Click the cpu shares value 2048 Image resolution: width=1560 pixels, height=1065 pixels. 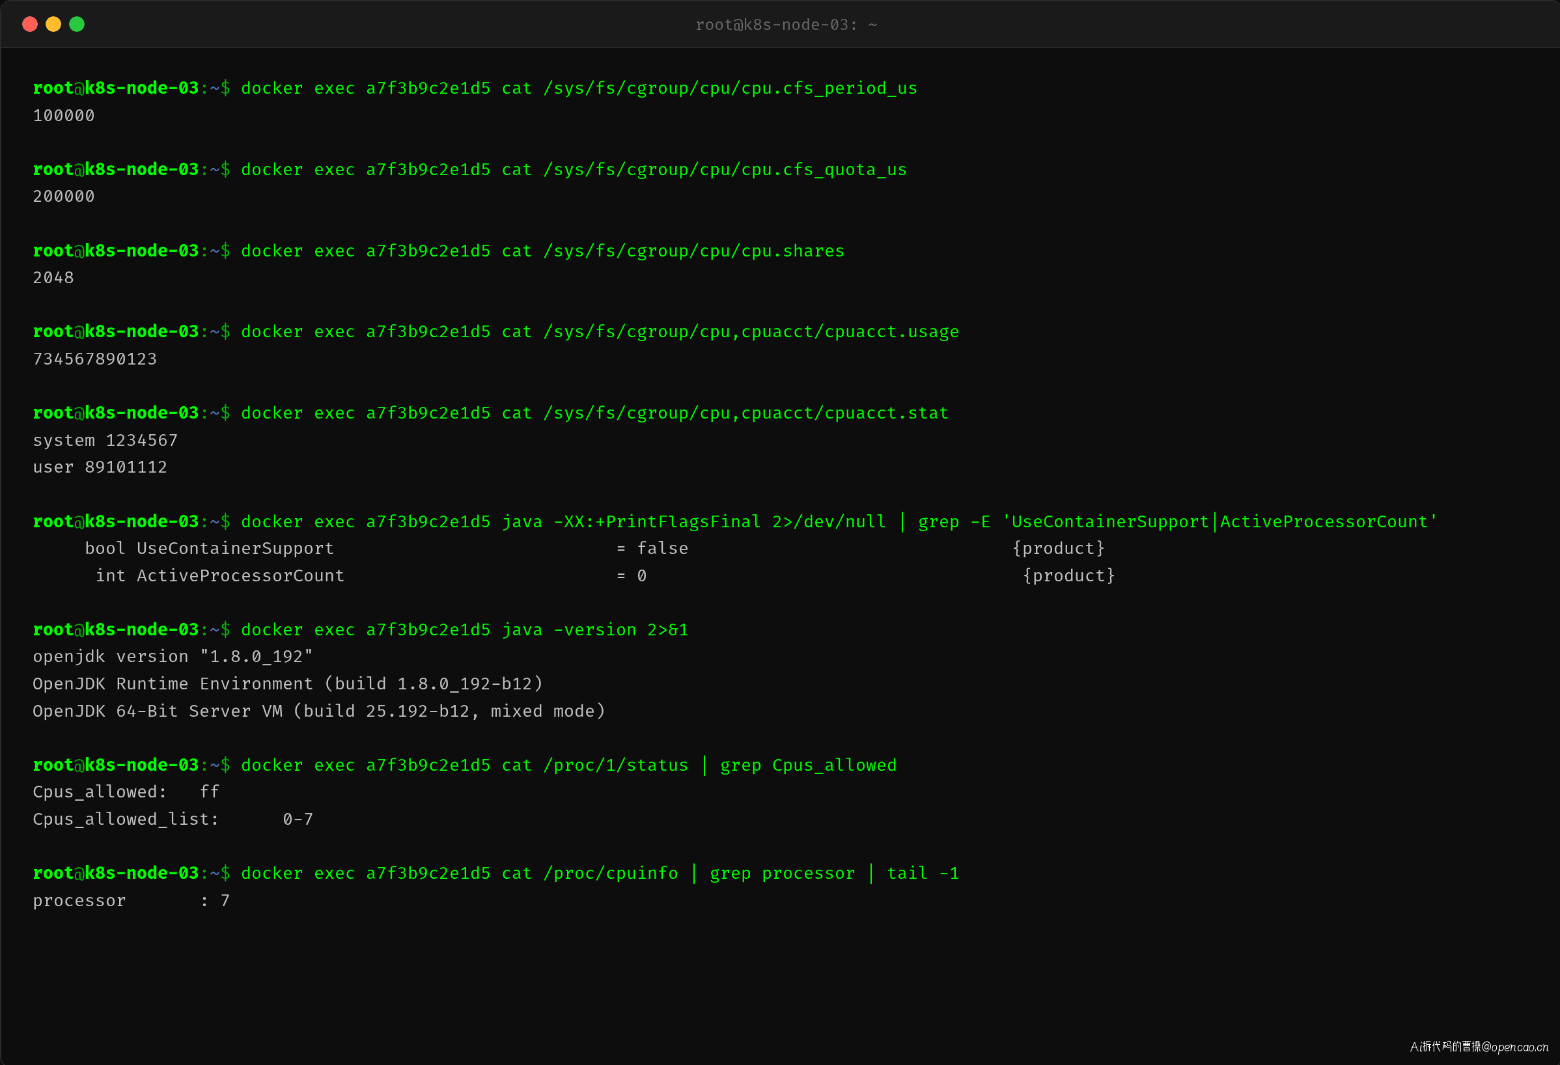(x=53, y=277)
